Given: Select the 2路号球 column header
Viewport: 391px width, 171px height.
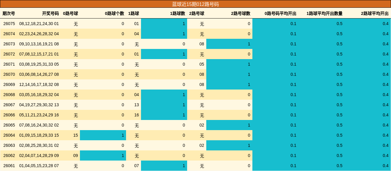Looking at the screenshot, I should pos(197,13).
